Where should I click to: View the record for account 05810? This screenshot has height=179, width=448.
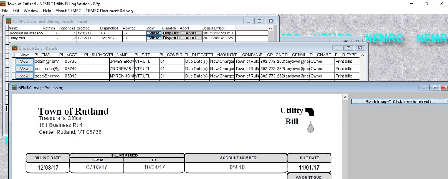click(x=24, y=76)
